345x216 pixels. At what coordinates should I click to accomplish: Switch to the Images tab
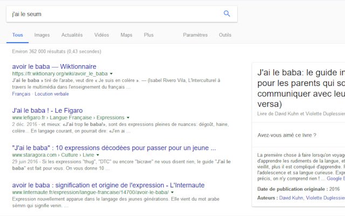point(42,35)
